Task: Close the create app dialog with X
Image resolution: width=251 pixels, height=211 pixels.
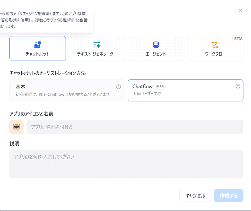Action: (240, 11)
